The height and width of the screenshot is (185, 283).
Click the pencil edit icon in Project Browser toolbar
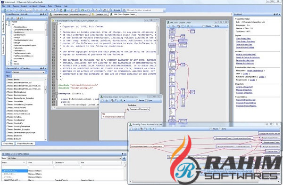17,18
